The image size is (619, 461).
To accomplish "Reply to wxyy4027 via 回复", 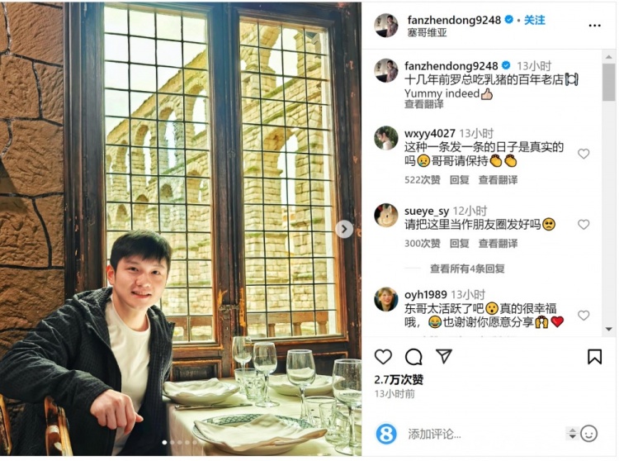I will click(x=459, y=180).
